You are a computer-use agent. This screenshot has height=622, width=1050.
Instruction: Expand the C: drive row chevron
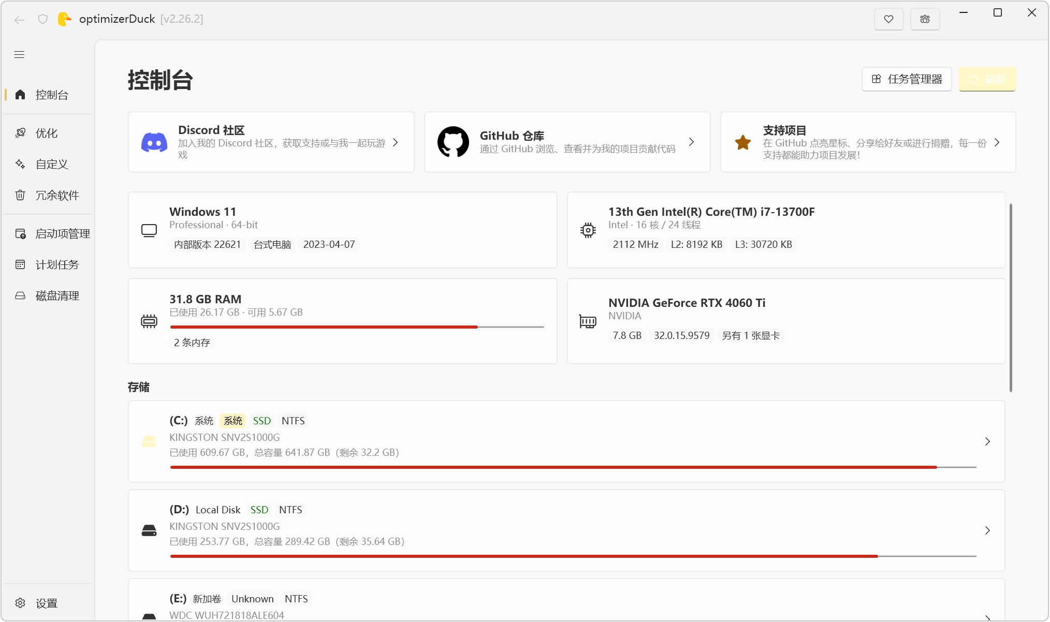click(987, 441)
